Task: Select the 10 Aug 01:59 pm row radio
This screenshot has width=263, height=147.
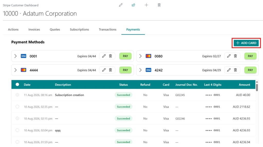Action: coord(17,142)
